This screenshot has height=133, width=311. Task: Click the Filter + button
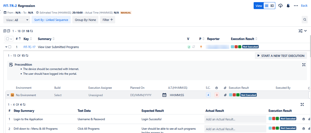point(108,20)
